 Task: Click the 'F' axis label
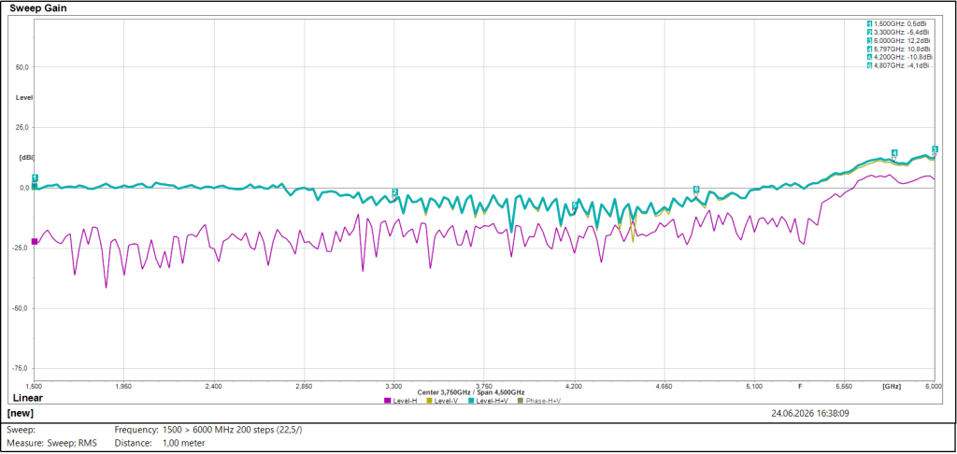(x=800, y=386)
